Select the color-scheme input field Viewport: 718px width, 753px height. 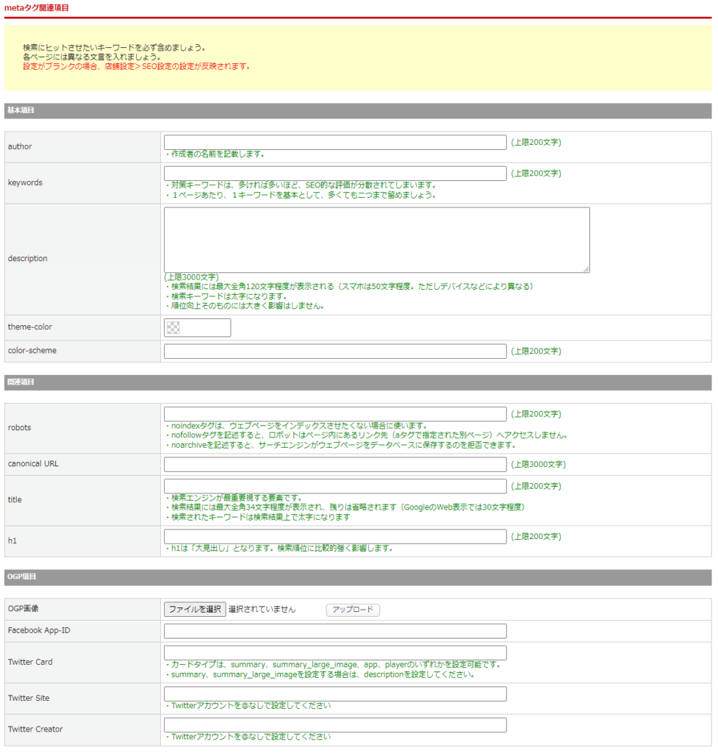click(x=335, y=351)
